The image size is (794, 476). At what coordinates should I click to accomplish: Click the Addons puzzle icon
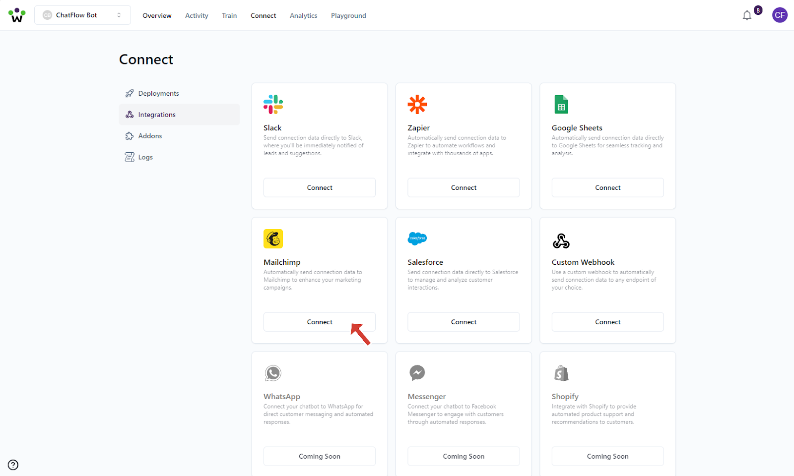130,136
